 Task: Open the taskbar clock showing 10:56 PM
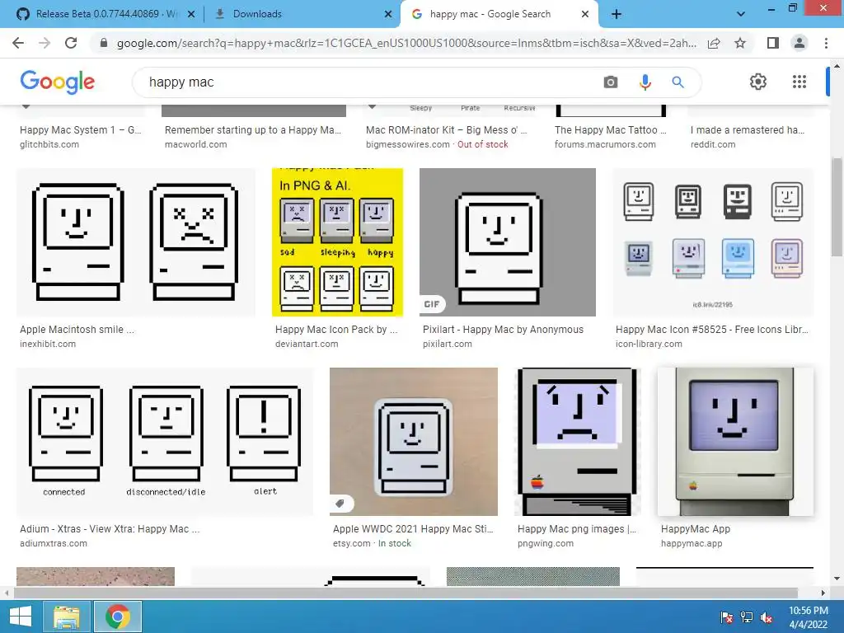click(x=808, y=617)
